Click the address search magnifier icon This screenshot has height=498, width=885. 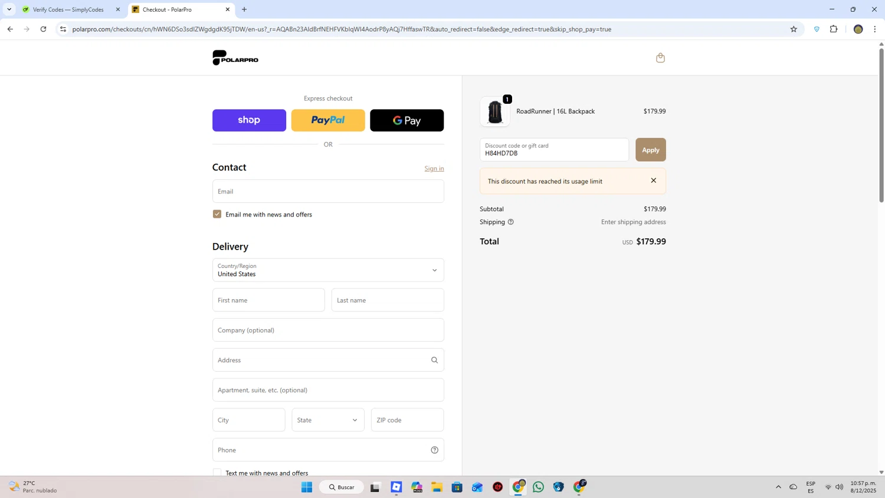(434, 360)
